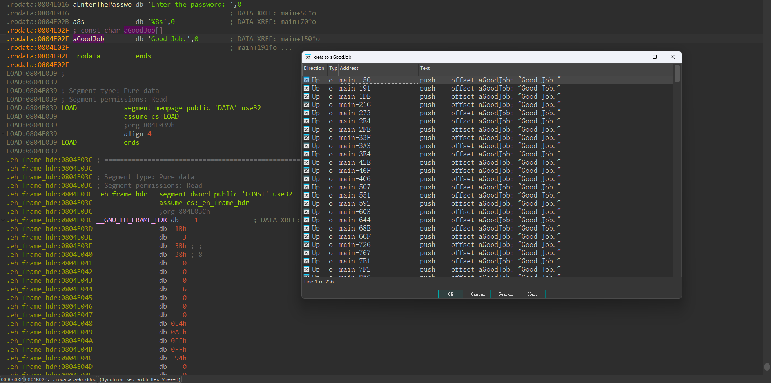Click the Synchronized with Hex View-1 status
Screen dimensions: 771x383
(140, 379)
